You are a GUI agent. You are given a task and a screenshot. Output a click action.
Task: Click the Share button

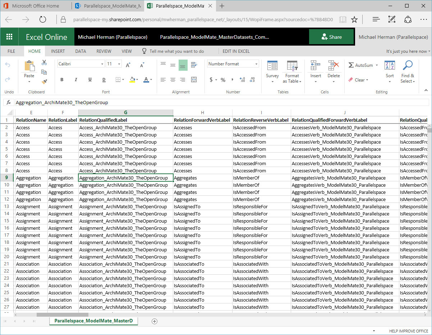(331, 37)
